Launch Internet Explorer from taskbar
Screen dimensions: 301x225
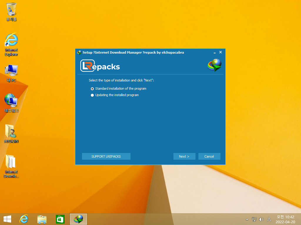(x=24, y=219)
